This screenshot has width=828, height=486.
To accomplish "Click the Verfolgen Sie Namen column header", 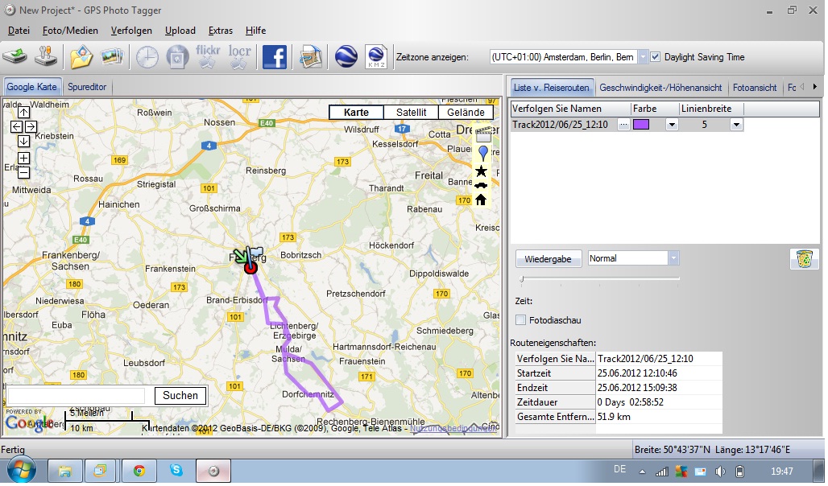I will coord(571,109).
